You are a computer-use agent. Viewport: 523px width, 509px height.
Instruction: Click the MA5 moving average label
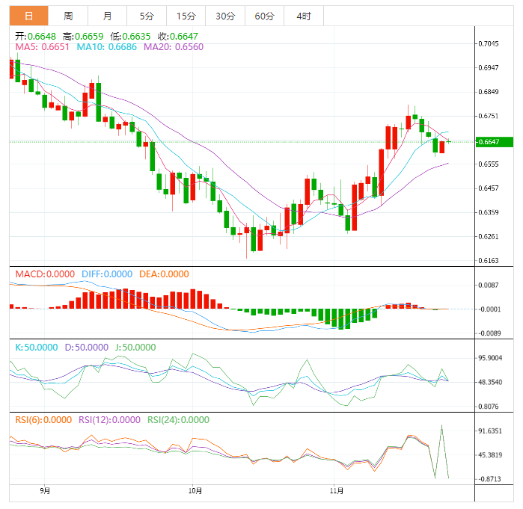click(43, 47)
